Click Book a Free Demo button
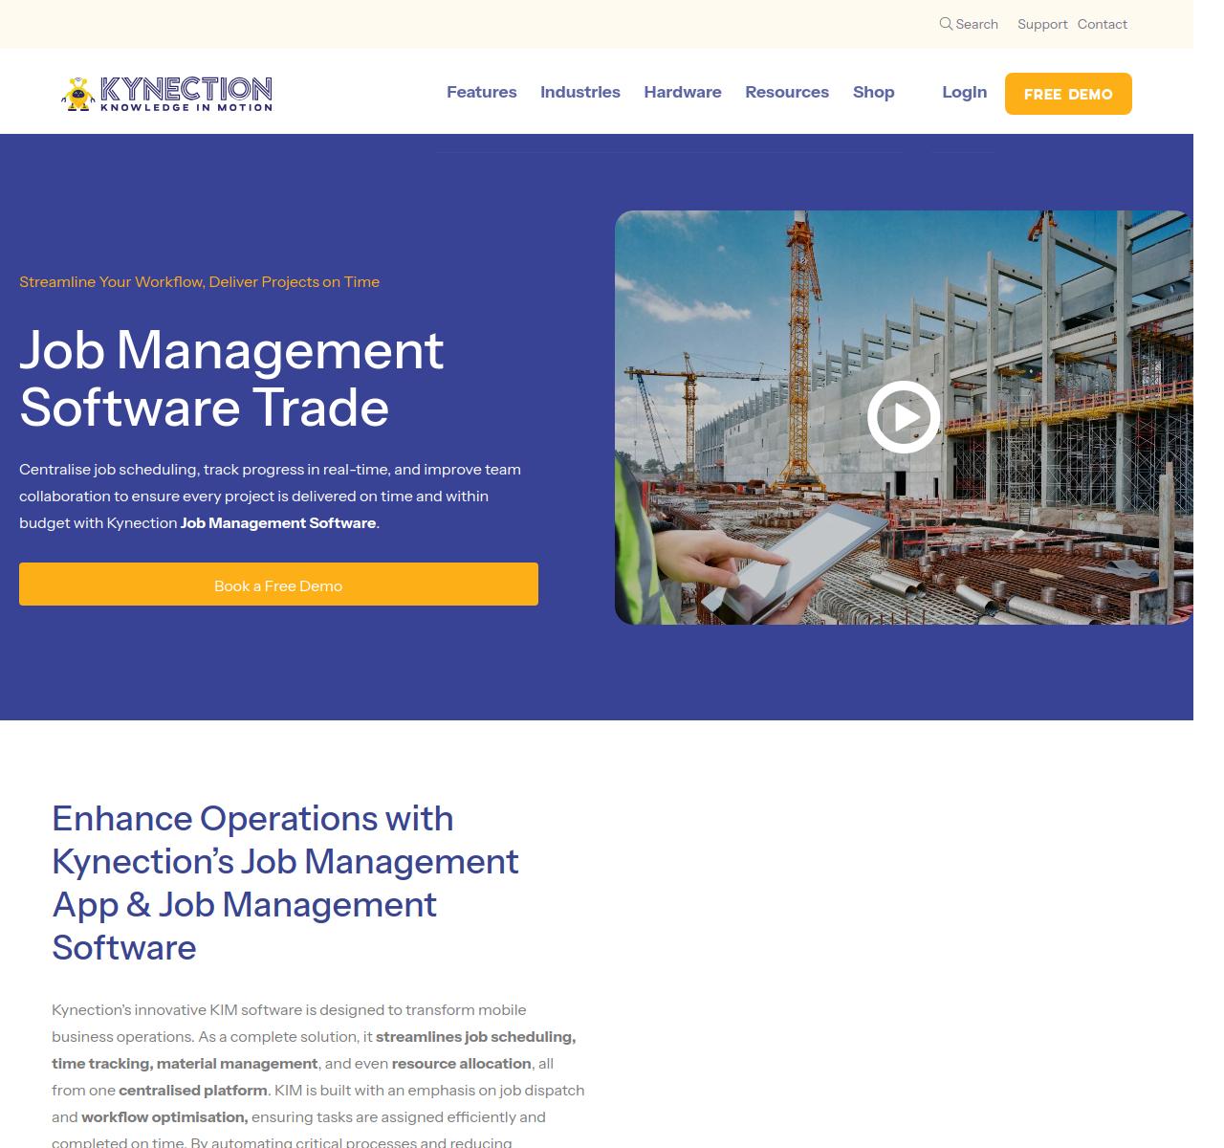 point(278,585)
